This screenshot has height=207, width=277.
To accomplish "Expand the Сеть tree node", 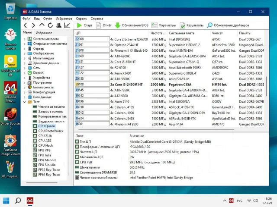I will point(25,68).
